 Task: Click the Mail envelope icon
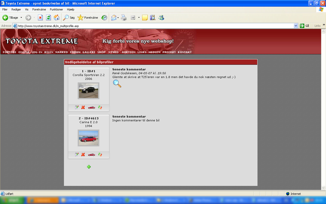pos(114,18)
